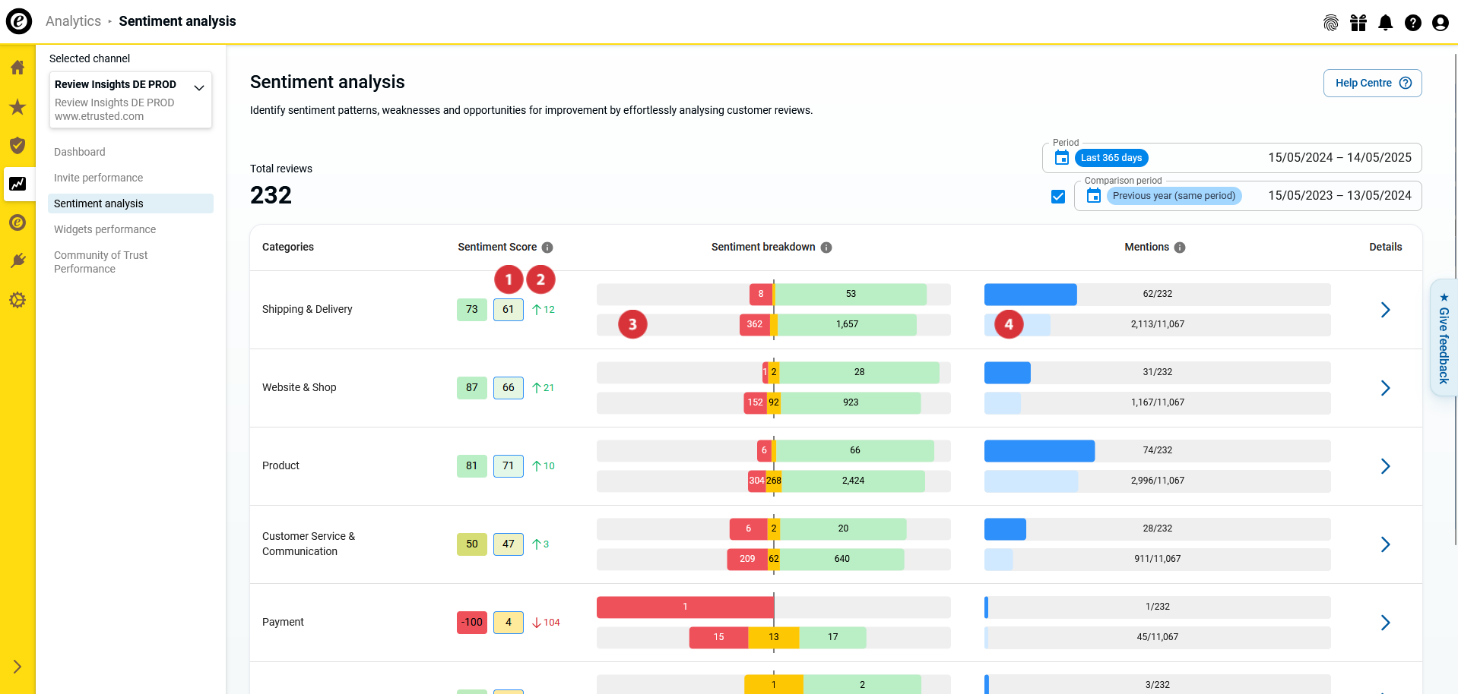Image resolution: width=1458 pixels, height=694 pixels.
Task: Click Product blue mentions bar 74/232
Action: click(1040, 451)
